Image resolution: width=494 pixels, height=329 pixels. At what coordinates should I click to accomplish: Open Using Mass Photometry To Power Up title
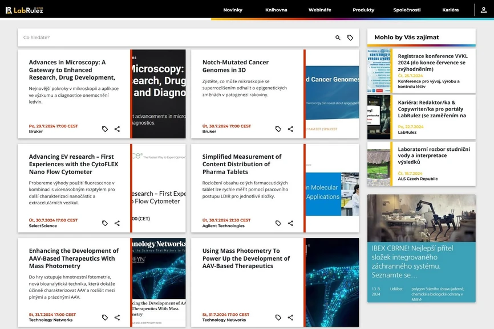(246, 258)
